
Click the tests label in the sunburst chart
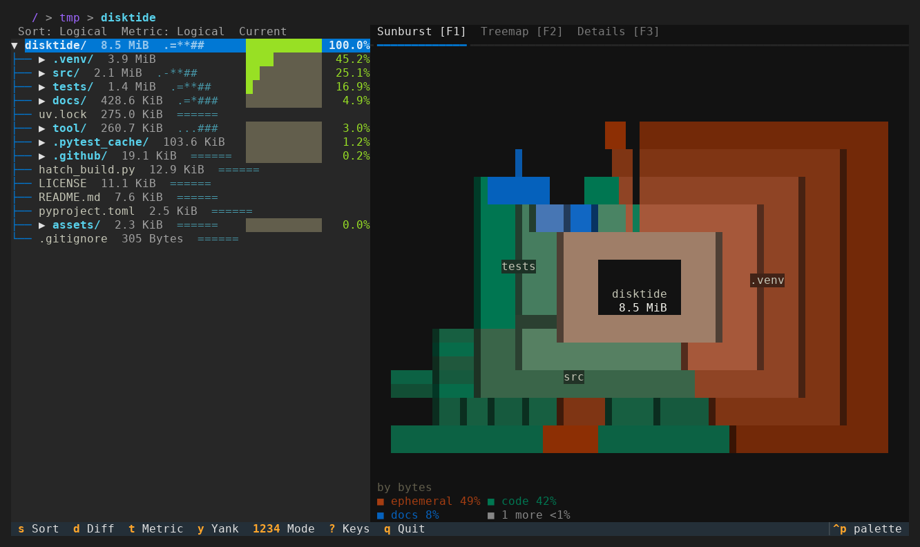(519, 267)
